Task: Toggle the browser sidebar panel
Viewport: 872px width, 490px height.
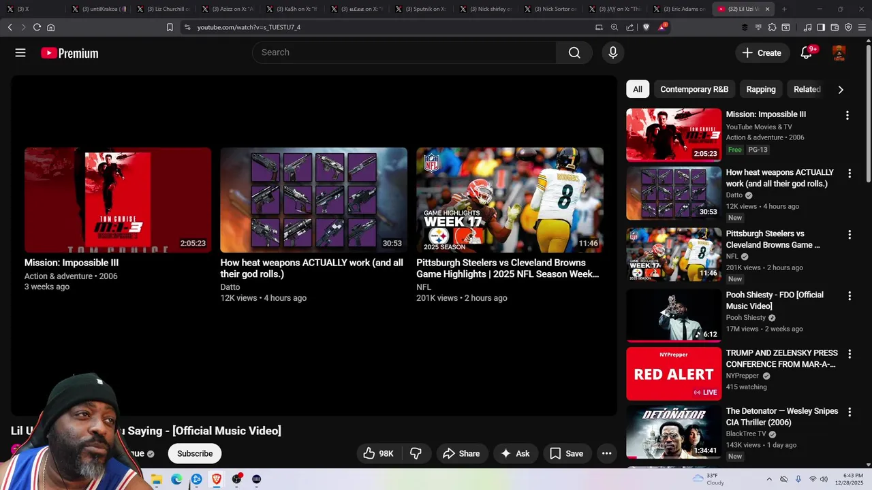Action: pyautogui.click(x=821, y=27)
